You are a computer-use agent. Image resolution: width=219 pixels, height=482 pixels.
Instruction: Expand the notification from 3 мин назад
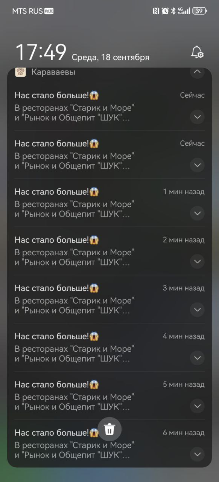197,310
